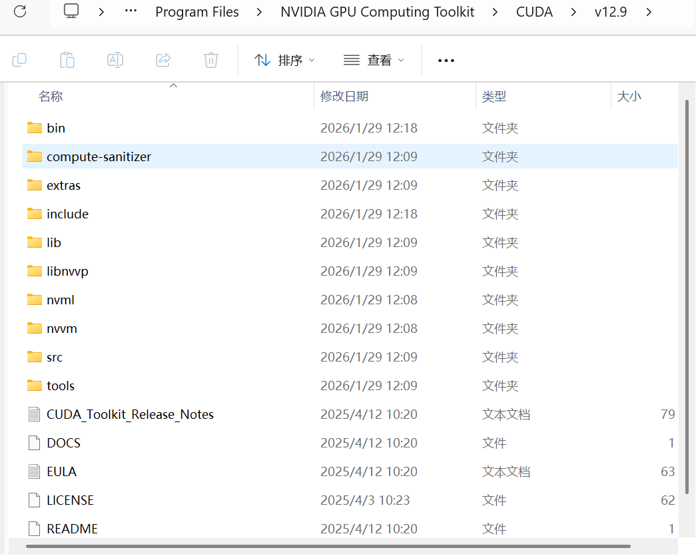Select the CUDA_Toolkit_Release_Notes file
Image resolution: width=696 pixels, height=558 pixels.
pyautogui.click(x=130, y=414)
